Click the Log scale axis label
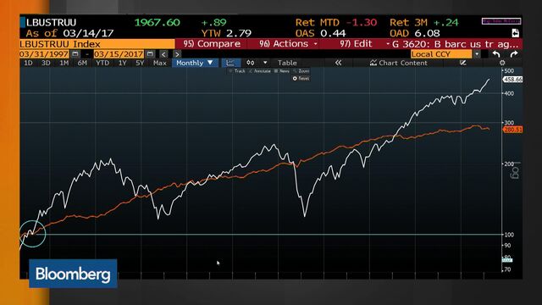The width and height of the screenshot is (542, 305). point(516,170)
